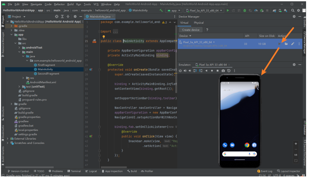
Task: Open the Refactor menu
Action: [59, 4]
